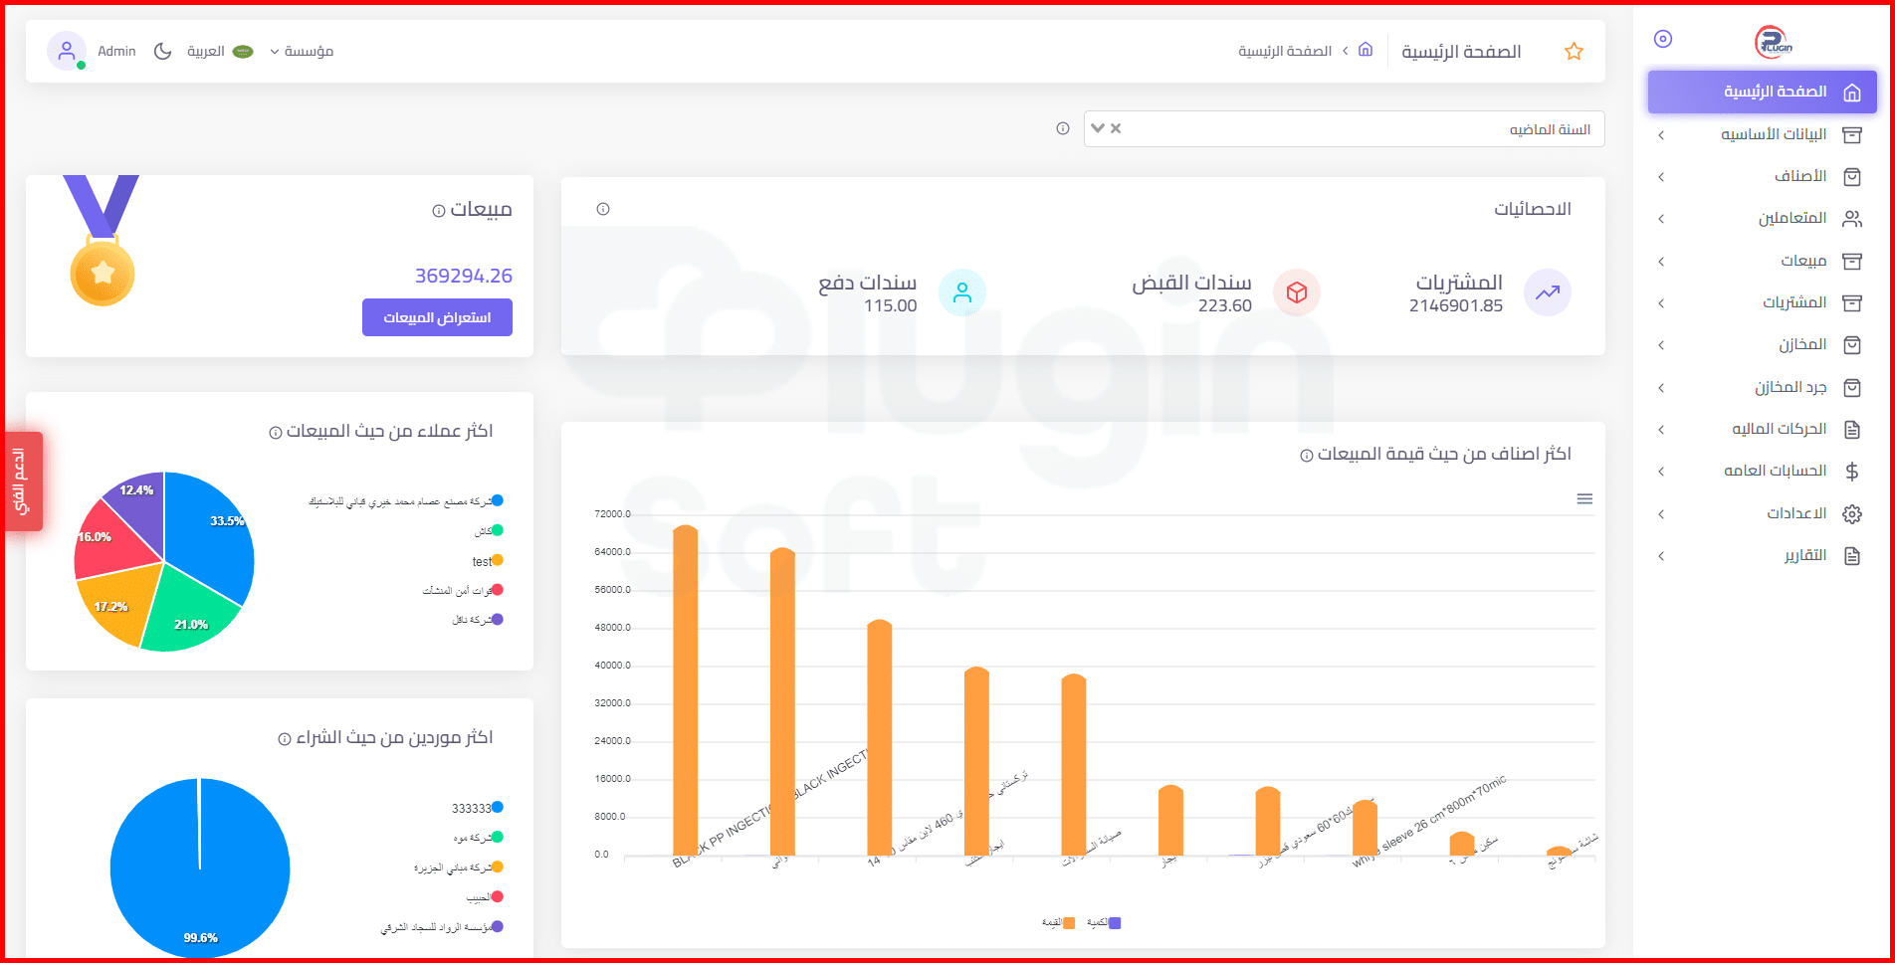Click the المخازن bag icon
The height and width of the screenshot is (963, 1895).
click(1852, 345)
